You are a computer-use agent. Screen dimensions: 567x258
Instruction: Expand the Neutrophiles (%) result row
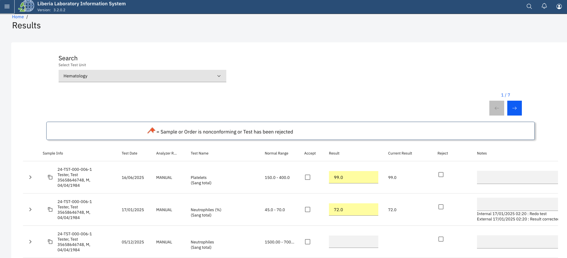tap(30, 209)
